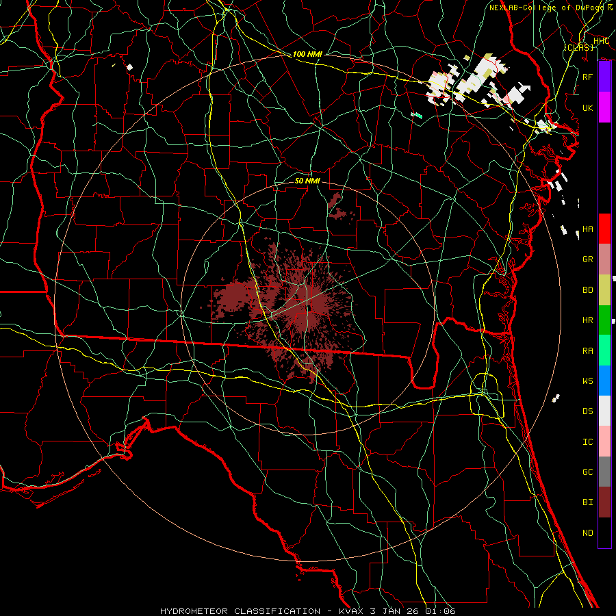Click the BI brown legend swatch
The image size is (616, 616).
tap(604, 502)
